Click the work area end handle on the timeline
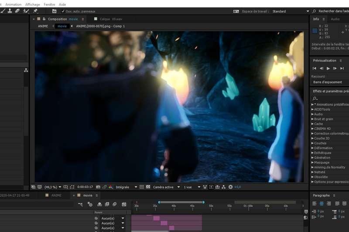Image resolution: width=349 pixels, height=232 pixels. pos(203,202)
